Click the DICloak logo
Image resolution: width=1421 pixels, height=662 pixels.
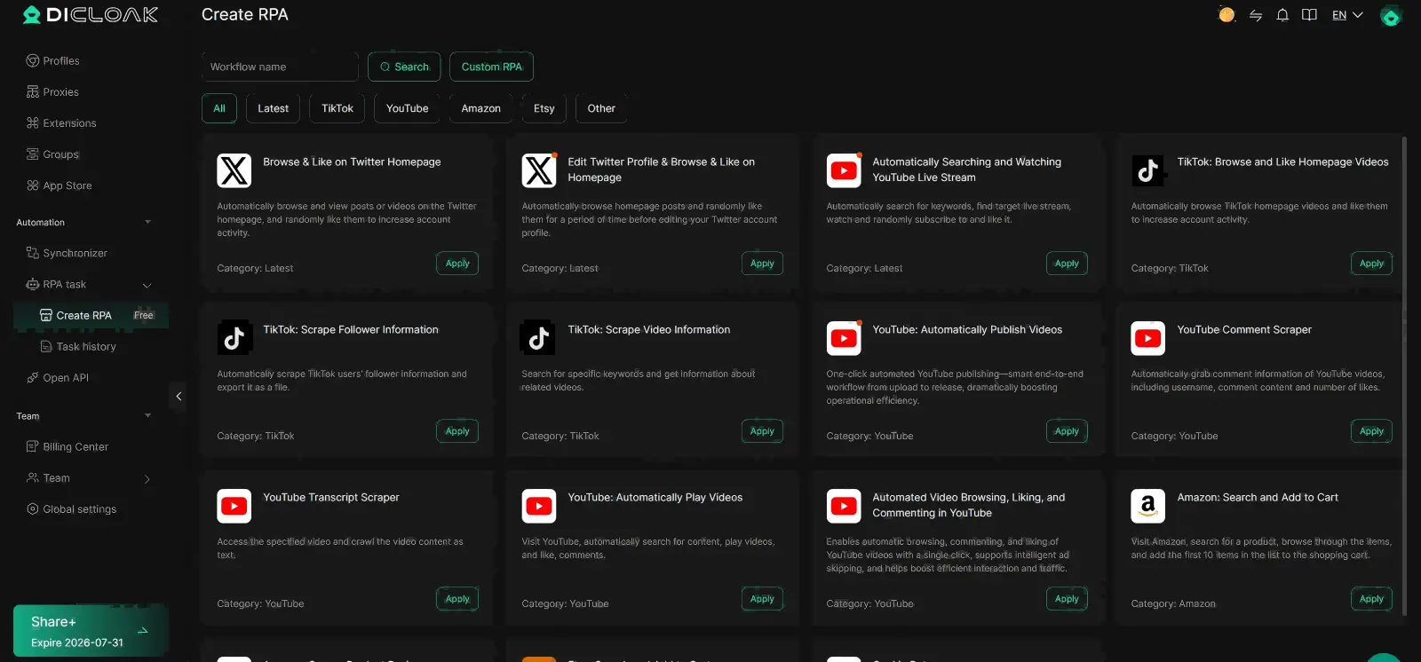point(90,15)
